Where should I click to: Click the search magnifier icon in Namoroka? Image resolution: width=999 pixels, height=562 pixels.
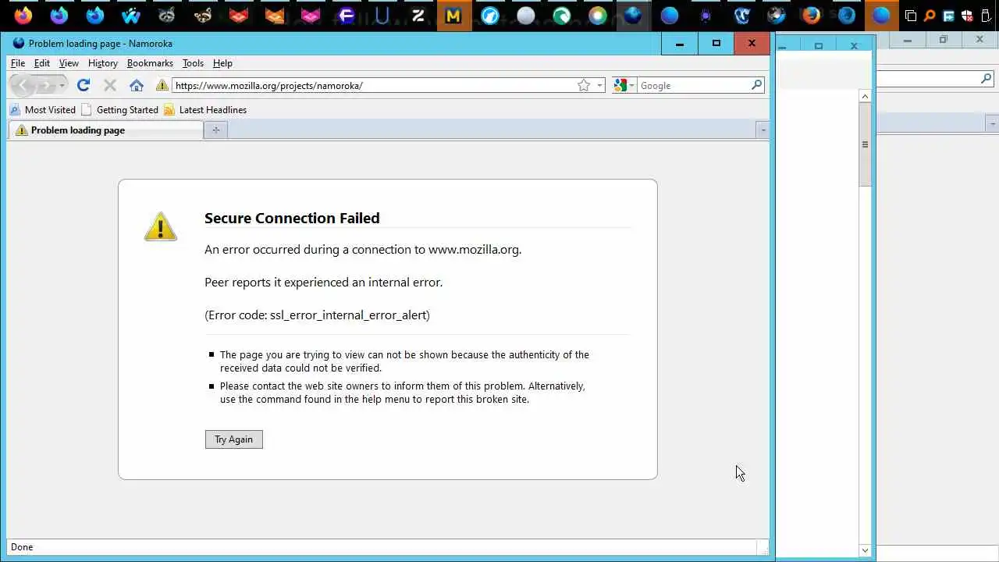756,85
